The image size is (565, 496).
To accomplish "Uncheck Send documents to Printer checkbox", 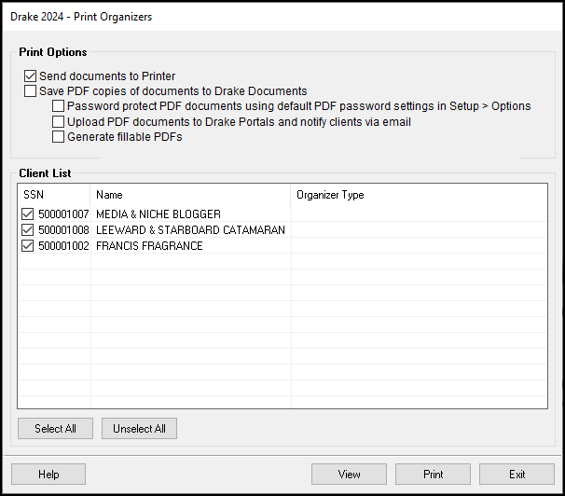I will point(30,76).
